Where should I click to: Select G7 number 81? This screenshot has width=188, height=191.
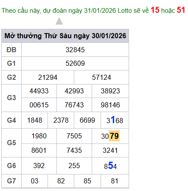[115, 181]
